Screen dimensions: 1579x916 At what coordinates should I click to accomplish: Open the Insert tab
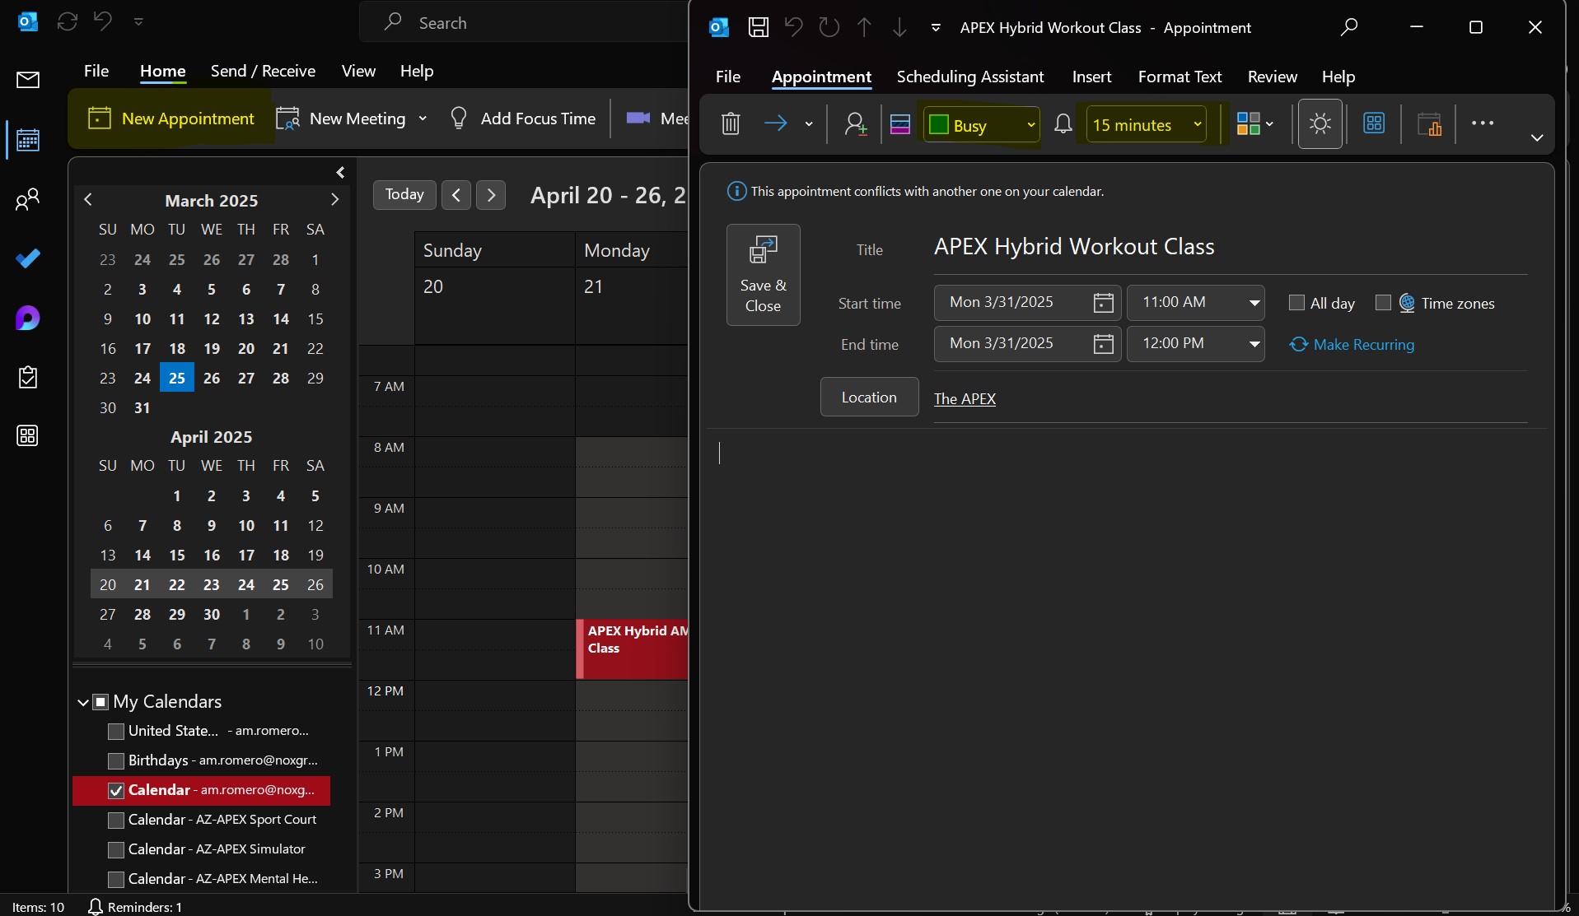(1091, 77)
